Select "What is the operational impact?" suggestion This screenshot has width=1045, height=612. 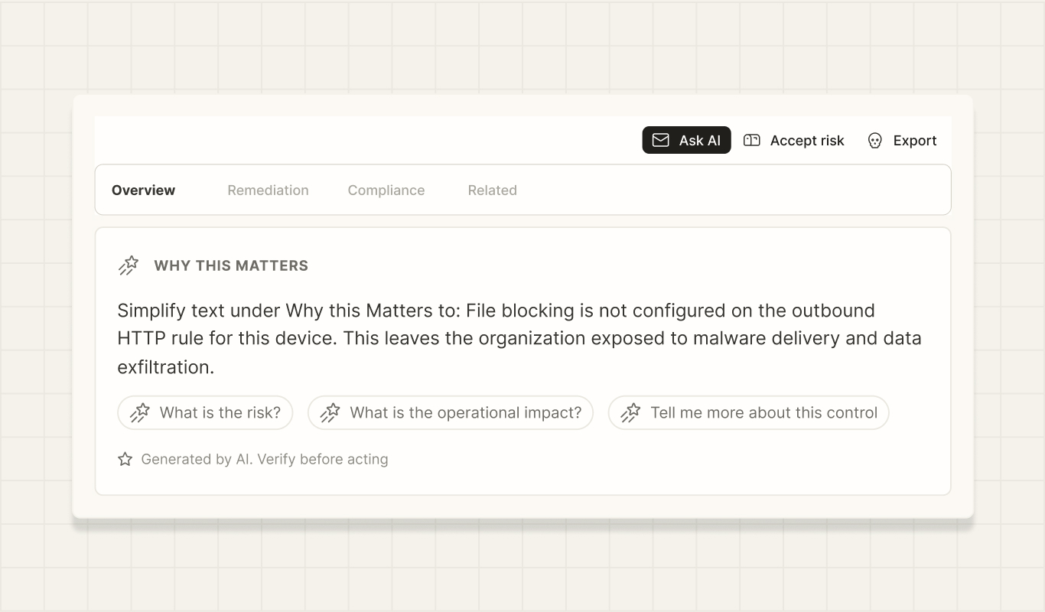coord(451,412)
